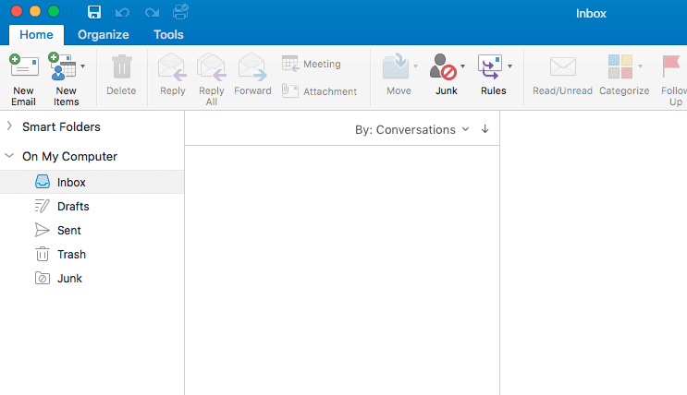Open the Tools tab
The image size is (687, 395).
pos(168,34)
